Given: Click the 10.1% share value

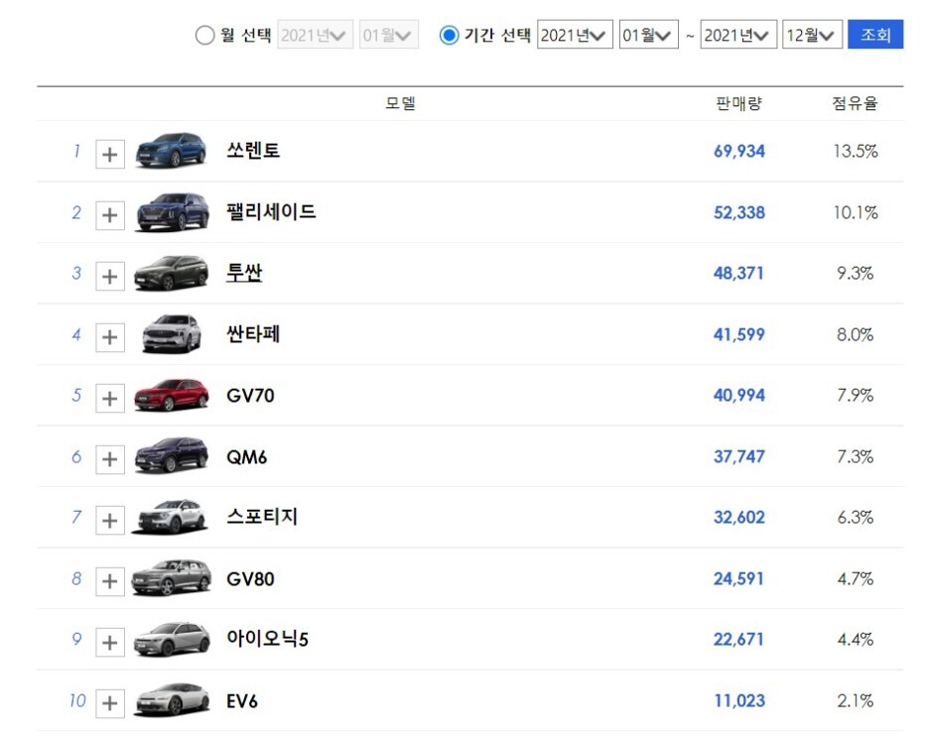Looking at the screenshot, I should click(x=856, y=212).
